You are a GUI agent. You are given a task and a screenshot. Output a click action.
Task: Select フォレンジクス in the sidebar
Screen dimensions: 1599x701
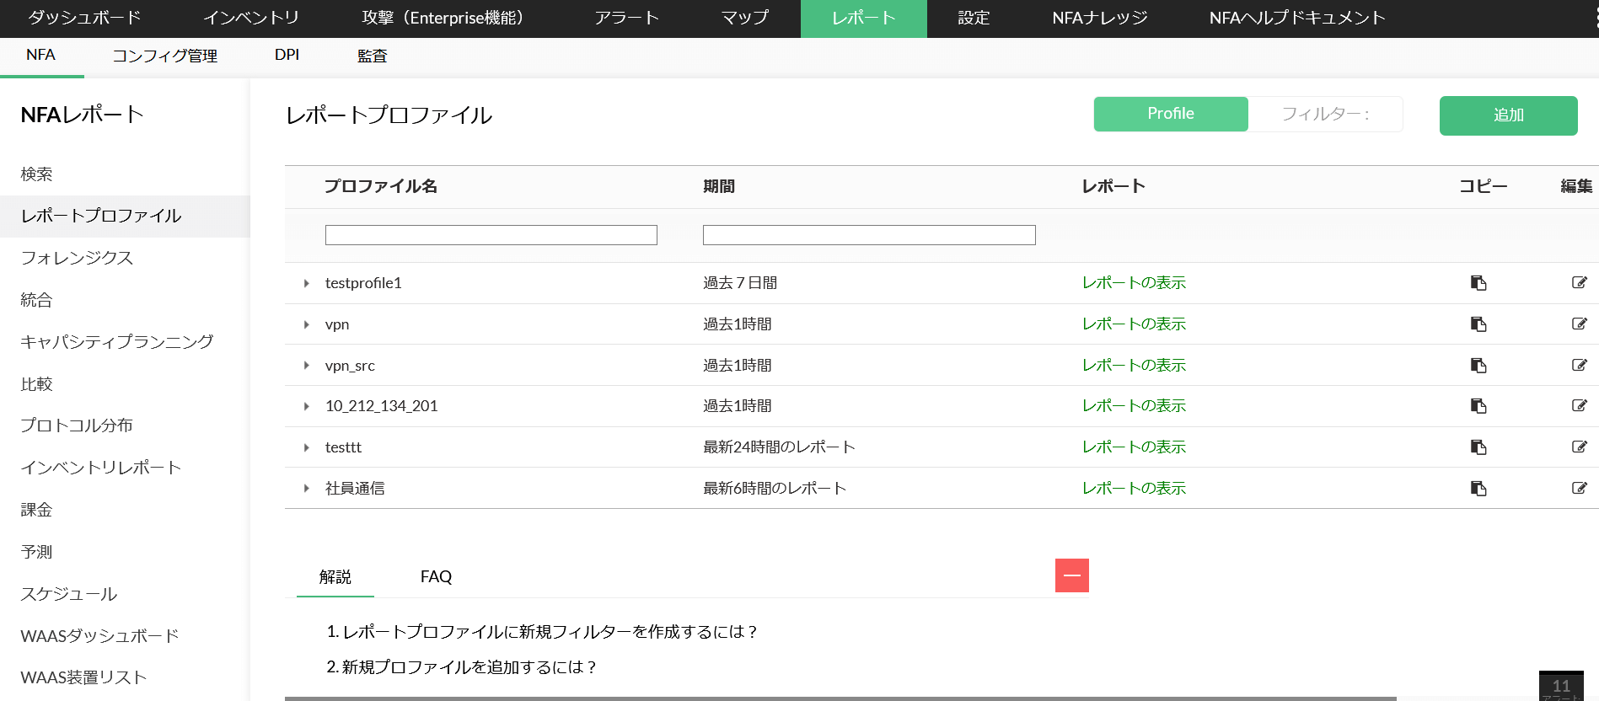point(77,258)
